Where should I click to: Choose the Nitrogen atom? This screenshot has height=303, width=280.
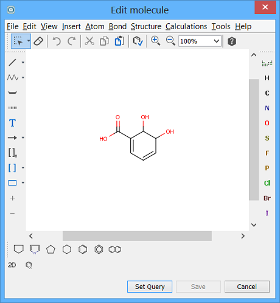267,108
